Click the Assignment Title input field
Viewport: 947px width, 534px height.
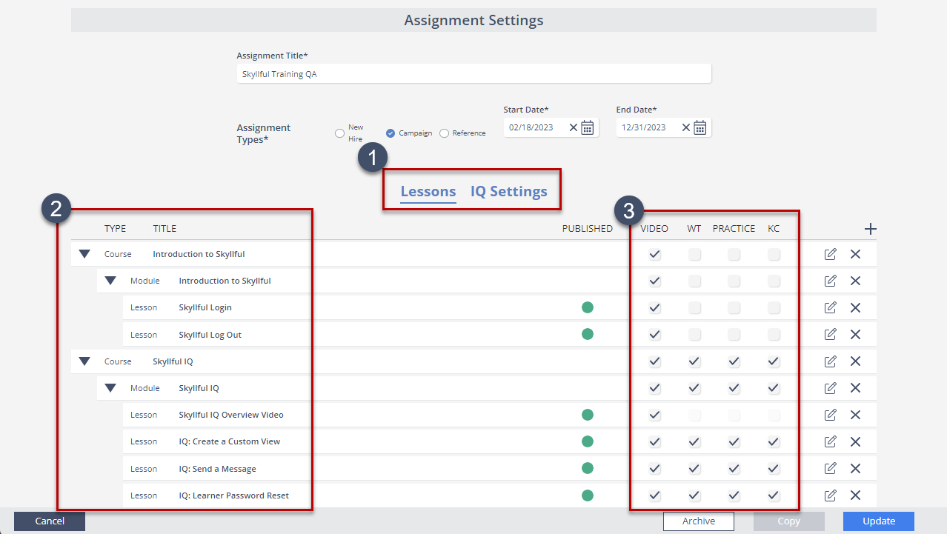tap(474, 74)
